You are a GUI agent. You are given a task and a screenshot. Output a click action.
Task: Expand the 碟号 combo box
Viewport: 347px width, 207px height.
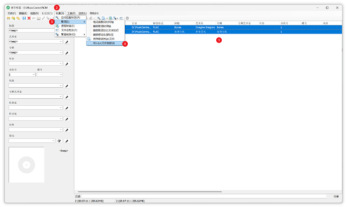[61, 75]
